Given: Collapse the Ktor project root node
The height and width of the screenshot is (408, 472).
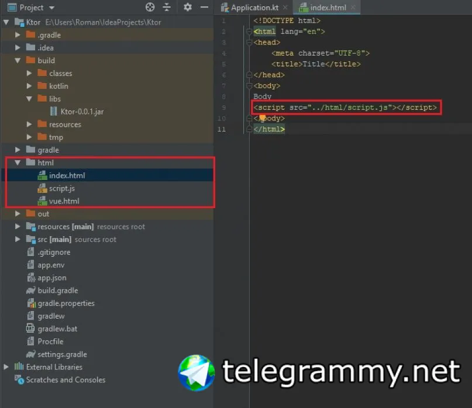Looking at the screenshot, I should pyautogui.click(x=6, y=22).
